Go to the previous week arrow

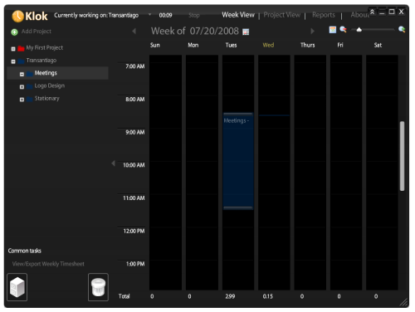[x=134, y=31]
